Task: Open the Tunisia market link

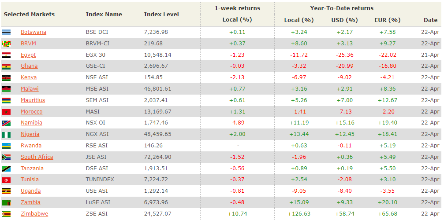Action: click(30, 180)
